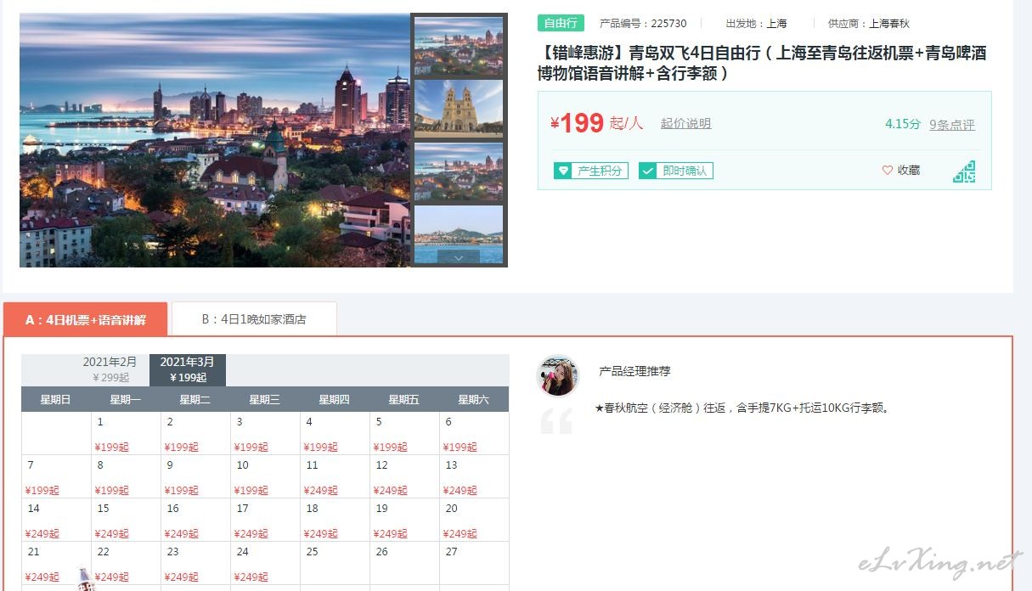Select the 2021年2月 month tab
This screenshot has height=591, width=1032.
tap(110, 369)
